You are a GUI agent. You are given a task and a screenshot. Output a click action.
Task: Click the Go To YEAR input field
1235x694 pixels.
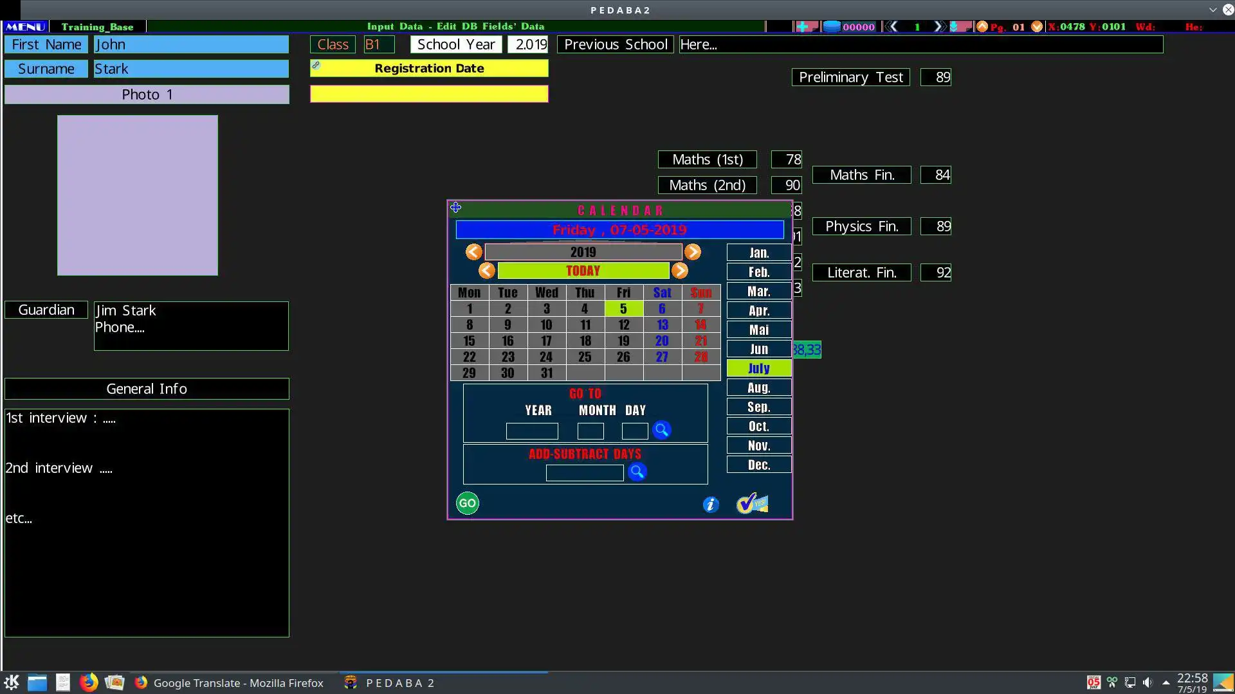click(x=531, y=431)
